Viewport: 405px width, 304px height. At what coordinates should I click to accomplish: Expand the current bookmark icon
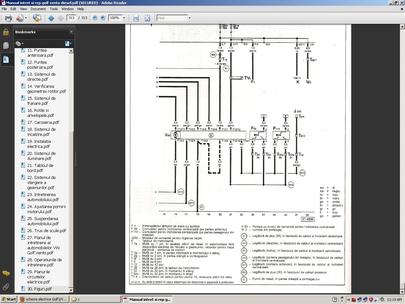point(68,43)
